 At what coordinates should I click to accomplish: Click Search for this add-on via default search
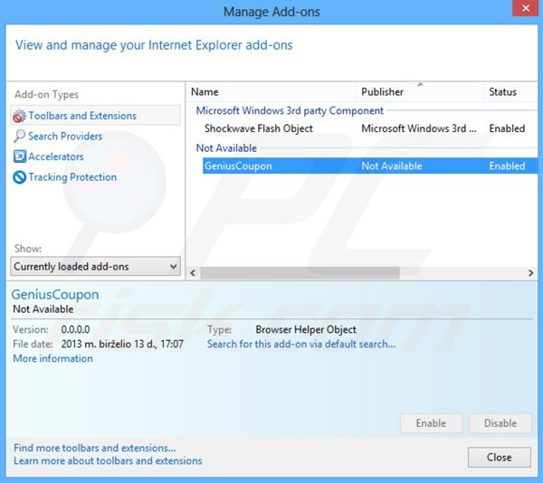click(x=301, y=344)
